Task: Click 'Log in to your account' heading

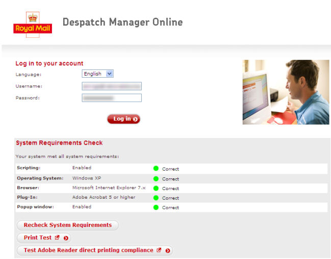Action: (49, 63)
